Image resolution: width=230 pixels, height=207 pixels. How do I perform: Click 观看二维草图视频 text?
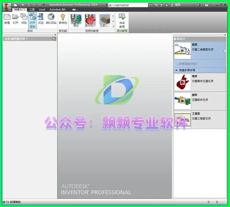(203, 50)
